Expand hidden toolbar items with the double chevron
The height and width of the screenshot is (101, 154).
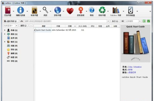coord(150,12)
